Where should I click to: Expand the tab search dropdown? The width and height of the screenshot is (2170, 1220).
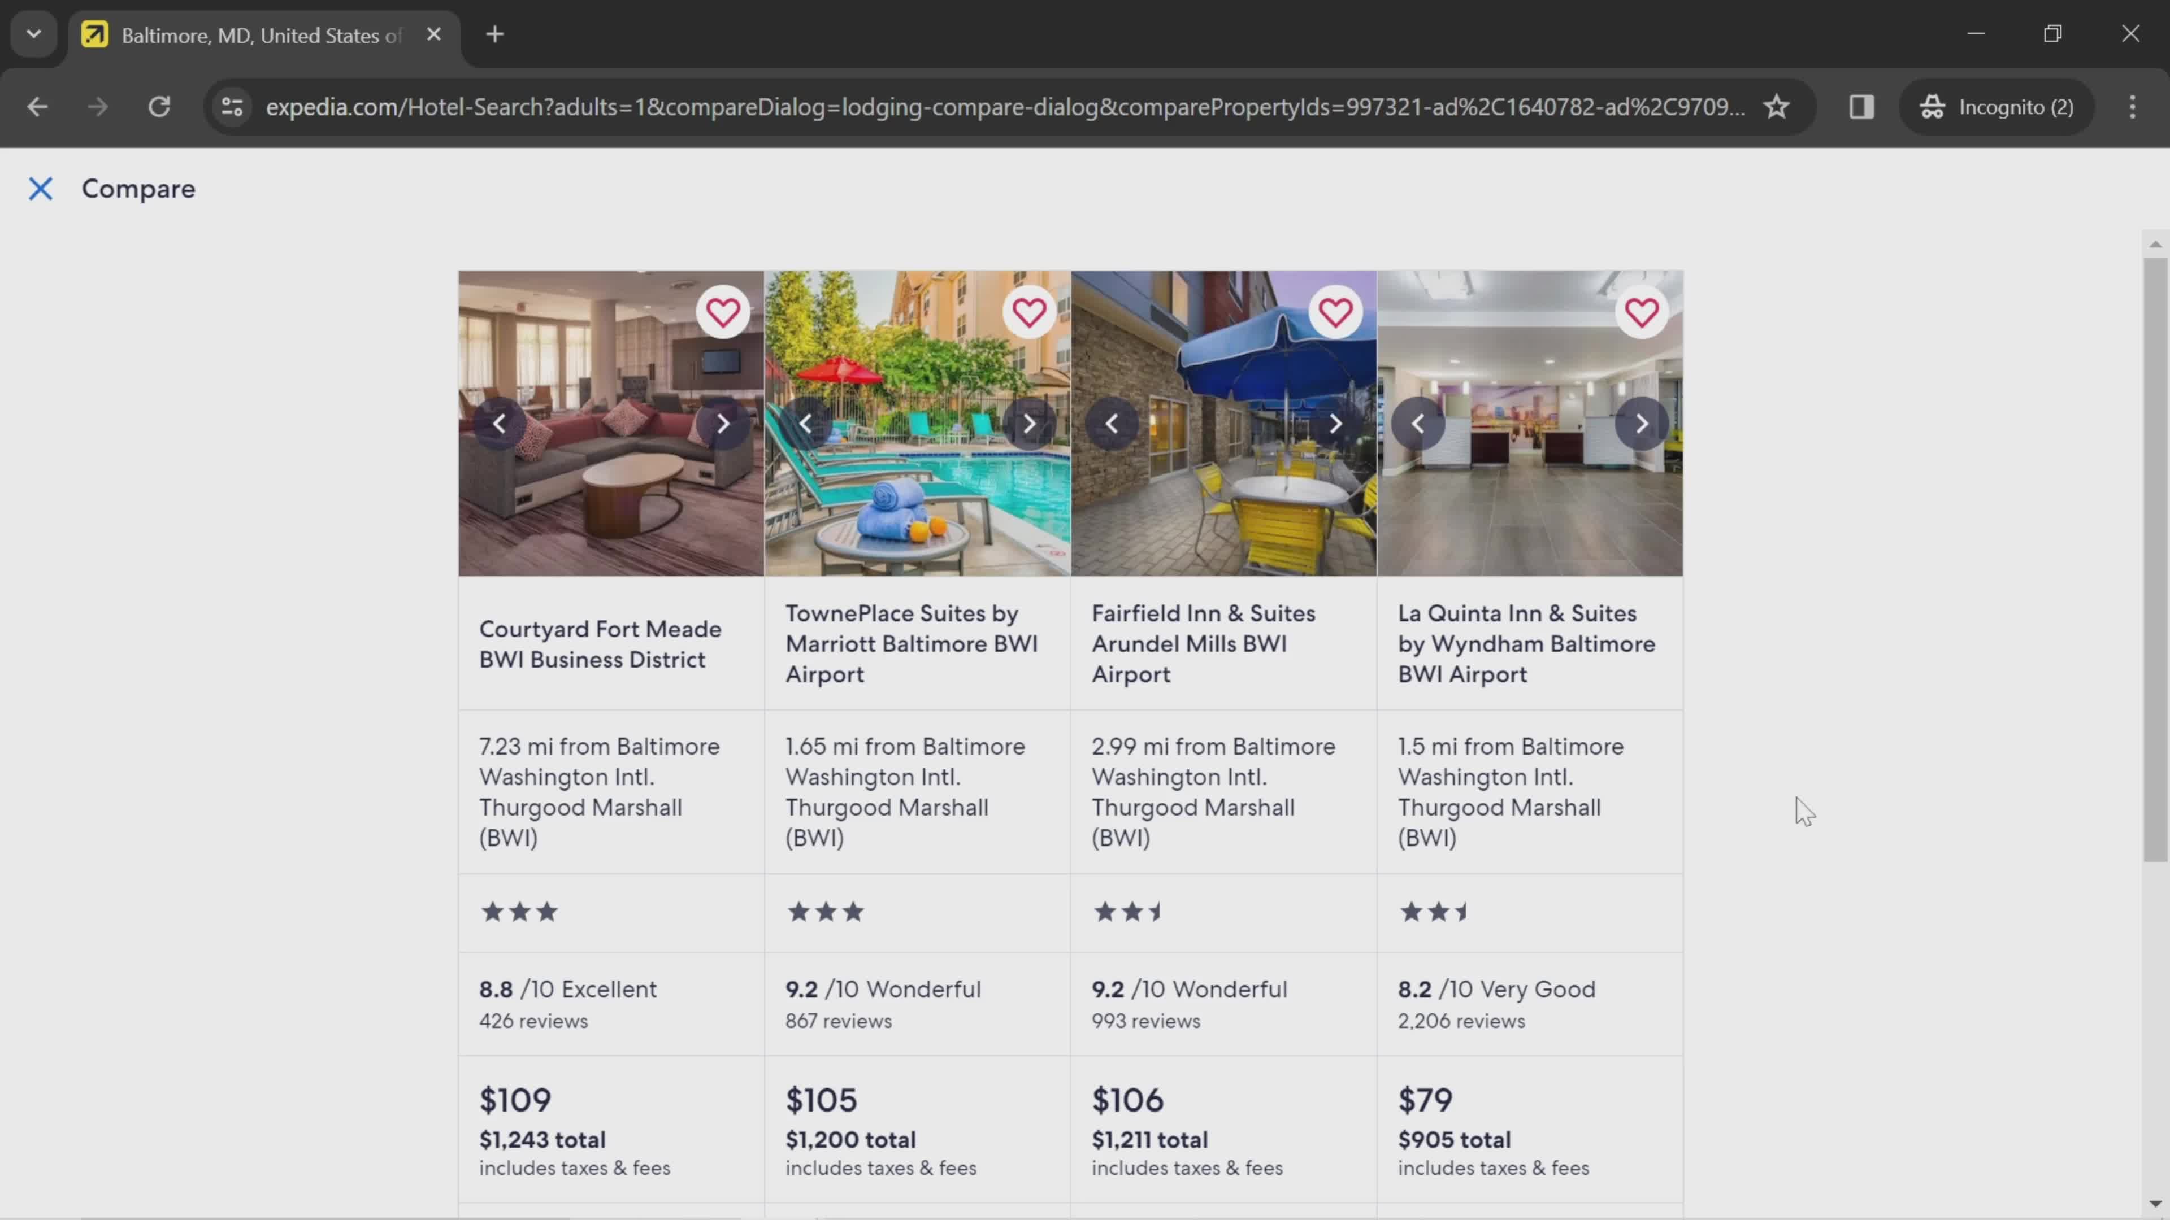(x=34, y=34)
